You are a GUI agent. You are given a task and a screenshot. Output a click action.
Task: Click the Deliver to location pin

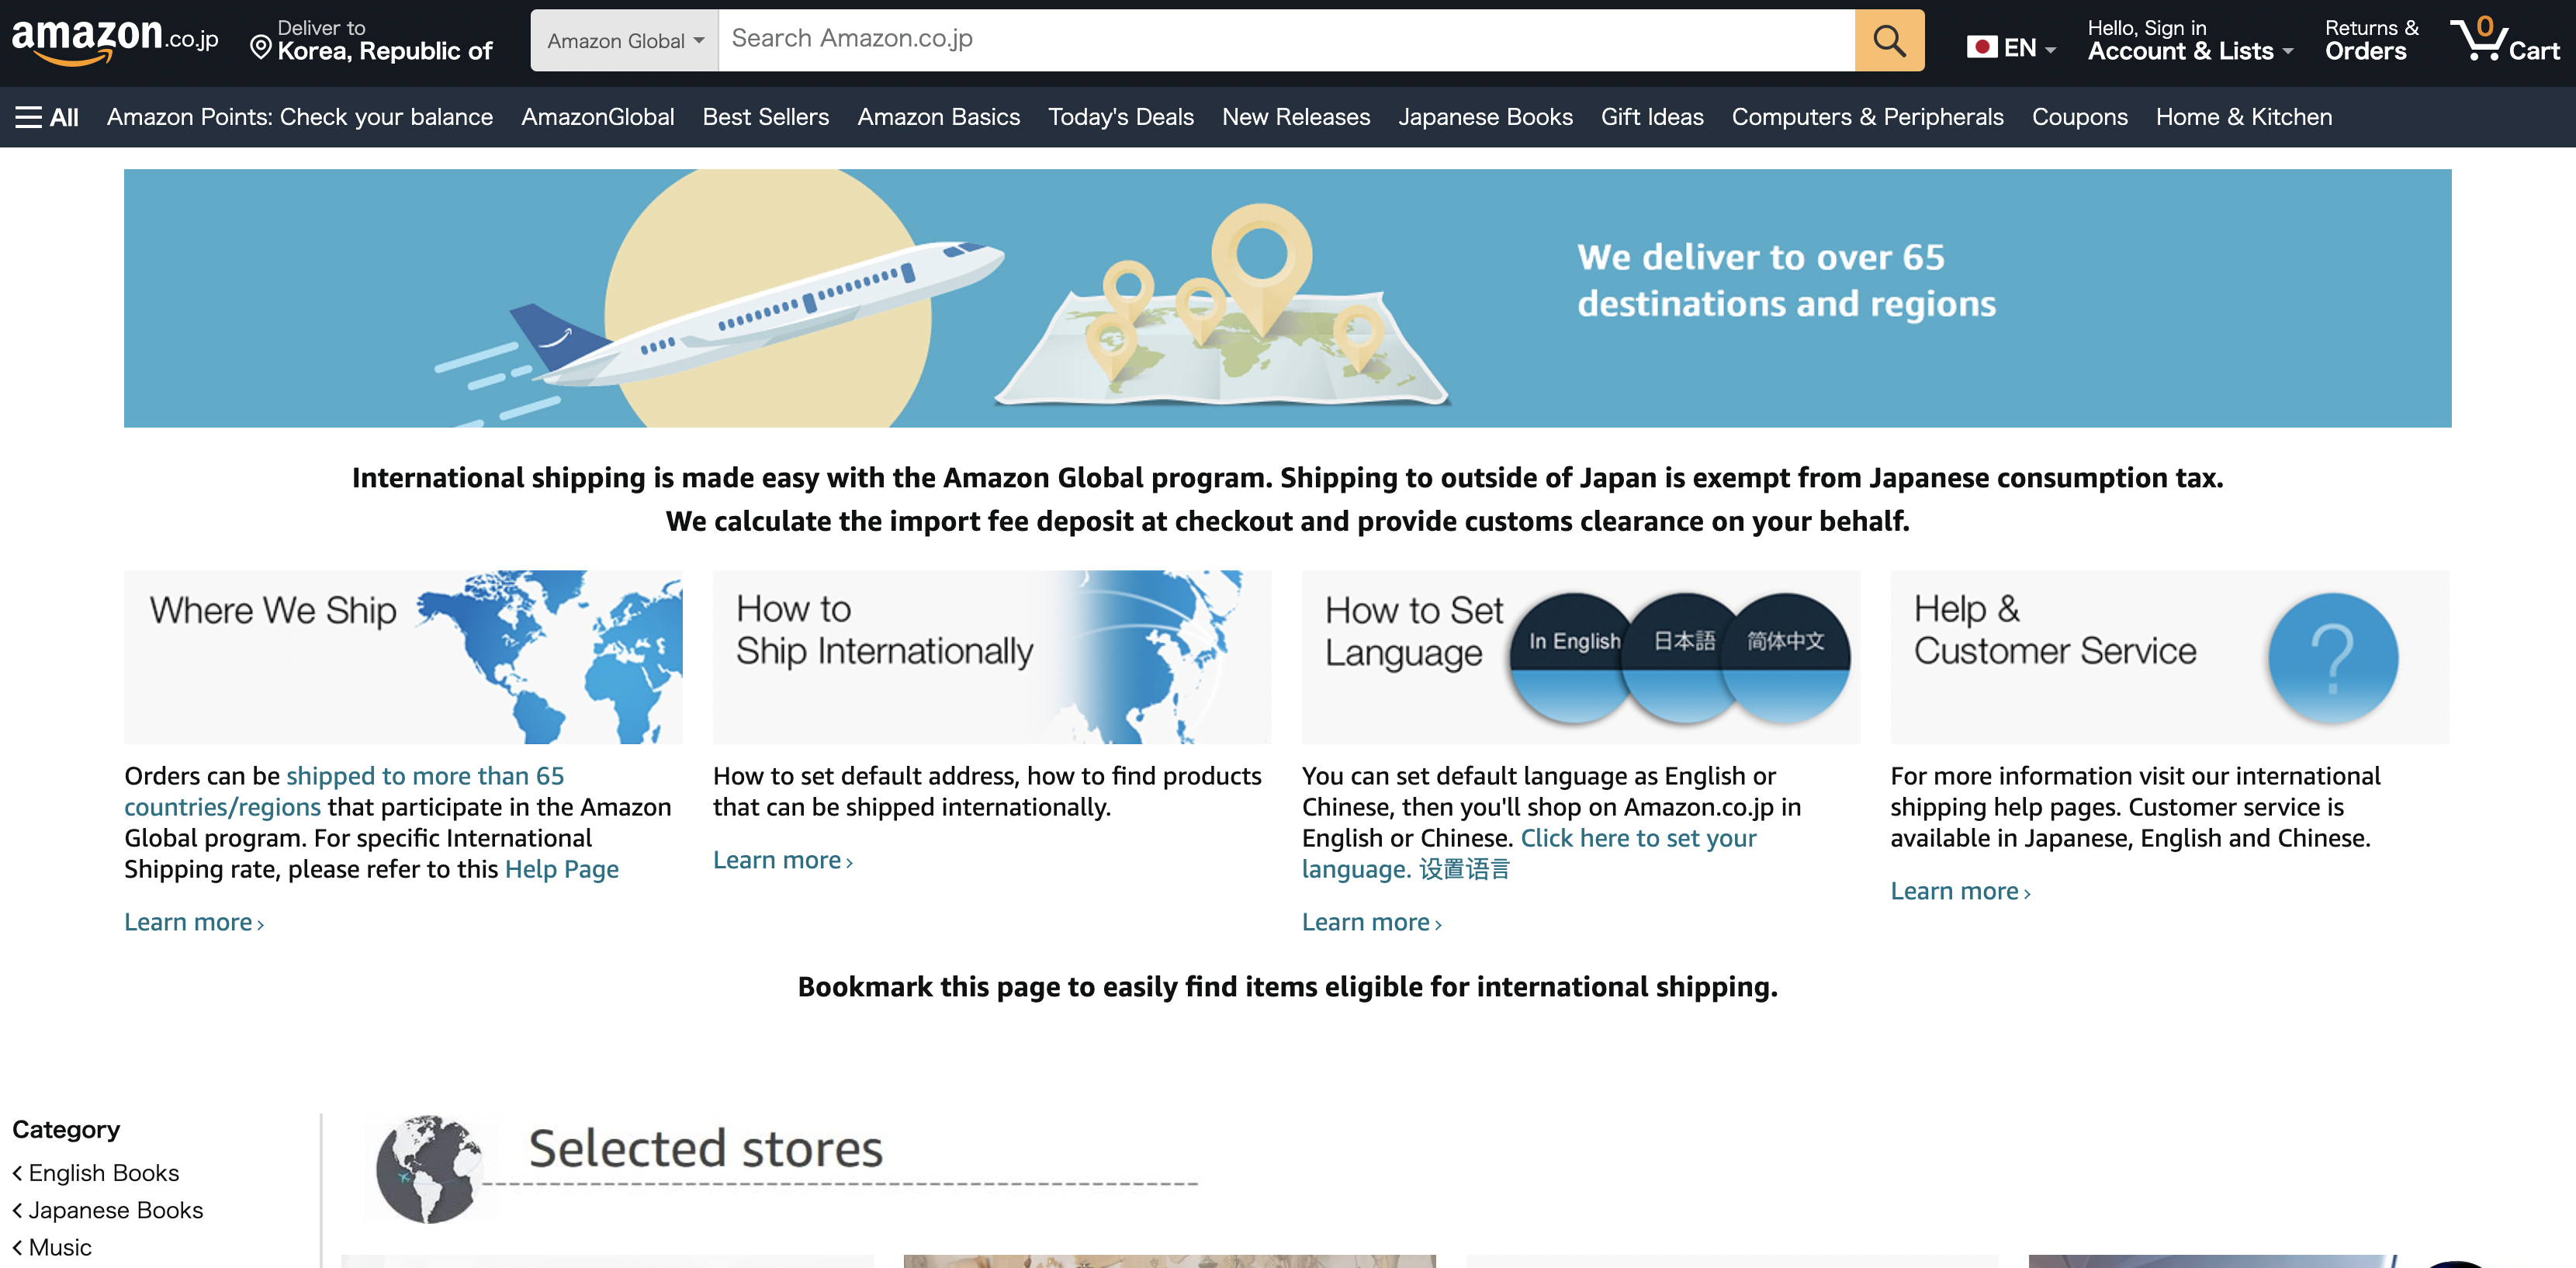click(x=260, y=47)
